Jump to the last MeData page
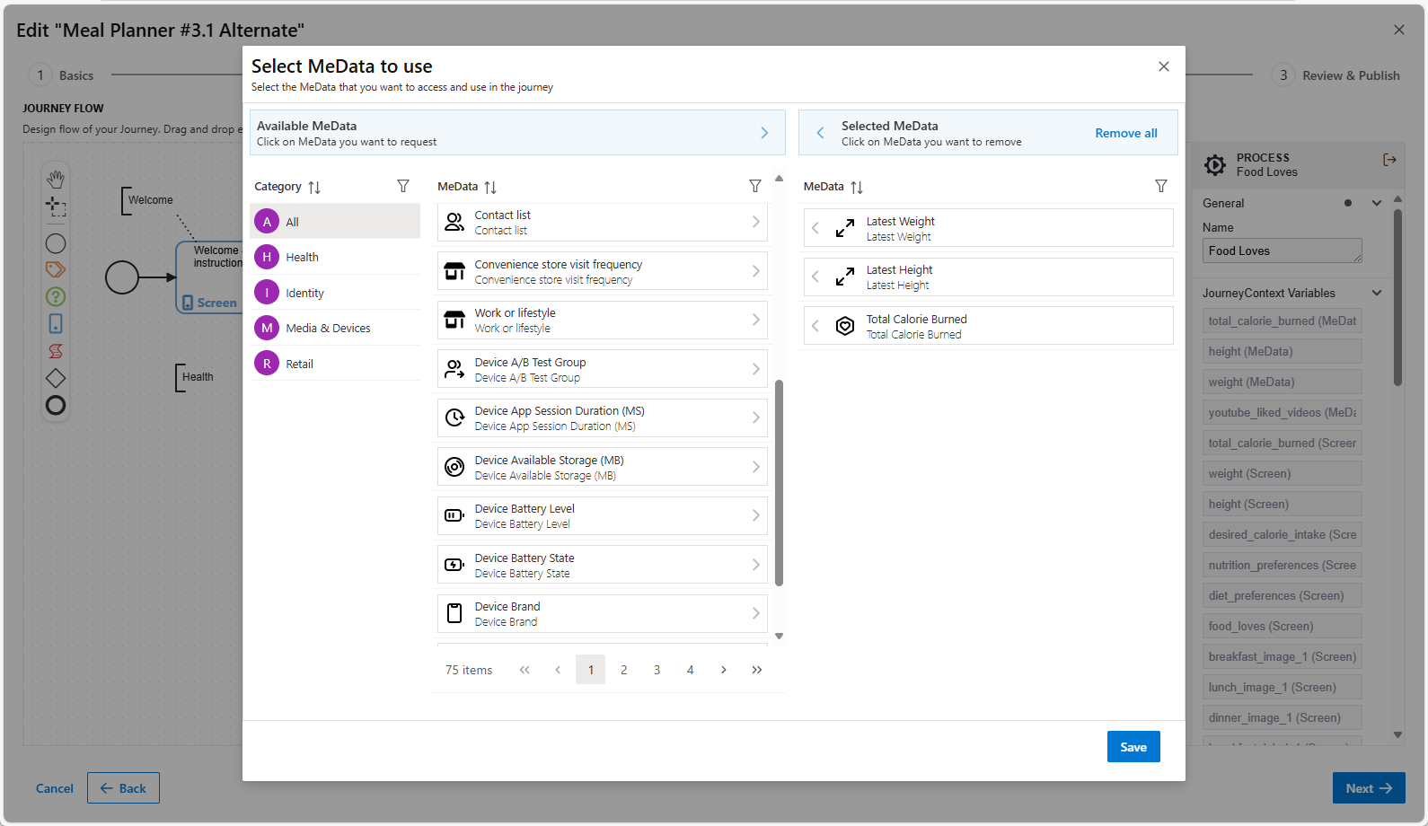Viewport: 1428px width, 826px height. [x=757, y=670]
